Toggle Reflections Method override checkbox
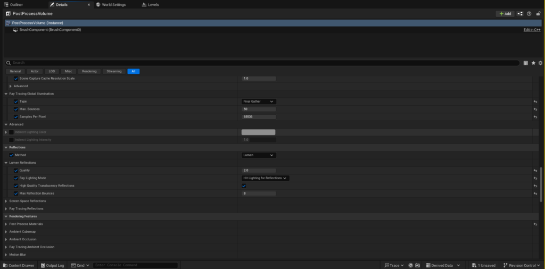The image size is (545, 269). point(12,155)
